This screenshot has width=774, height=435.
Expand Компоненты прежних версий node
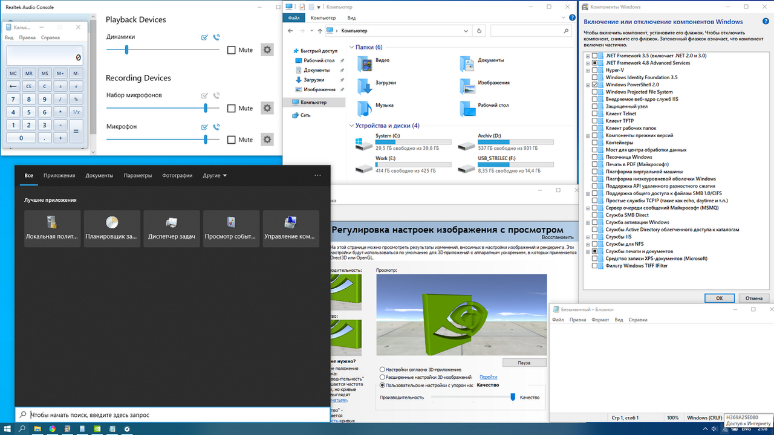coord(588,135)
